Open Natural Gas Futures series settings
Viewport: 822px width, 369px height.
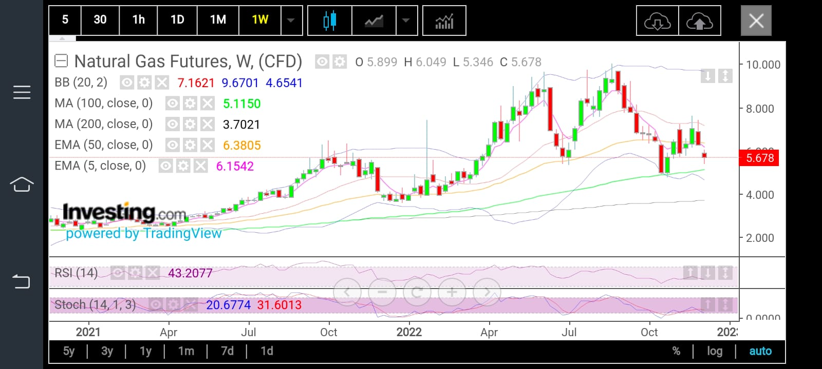point(340,62)
